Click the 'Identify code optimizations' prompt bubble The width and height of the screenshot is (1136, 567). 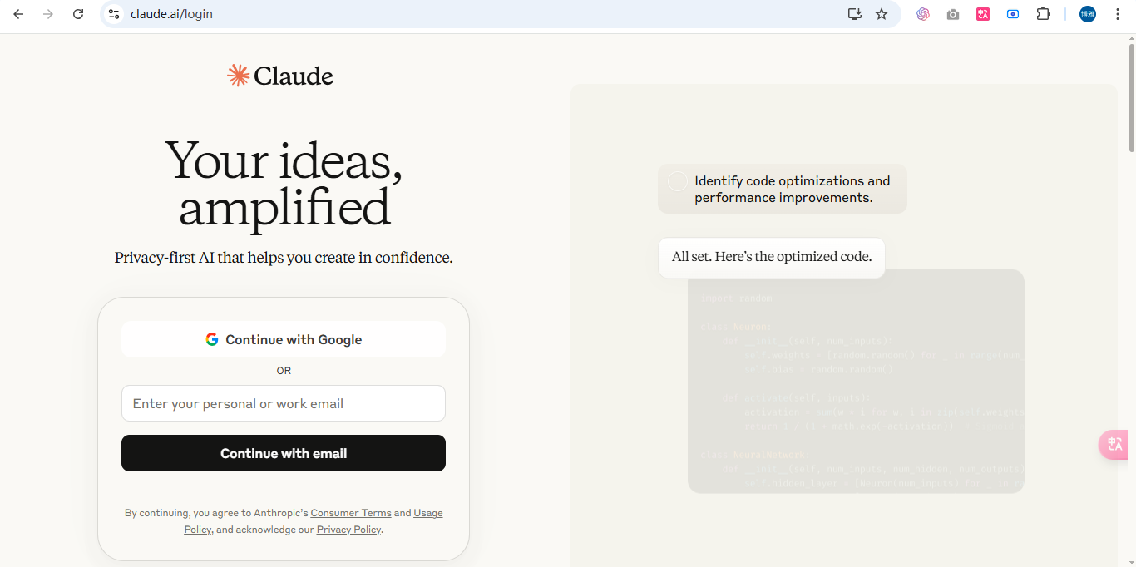(783, 189)
